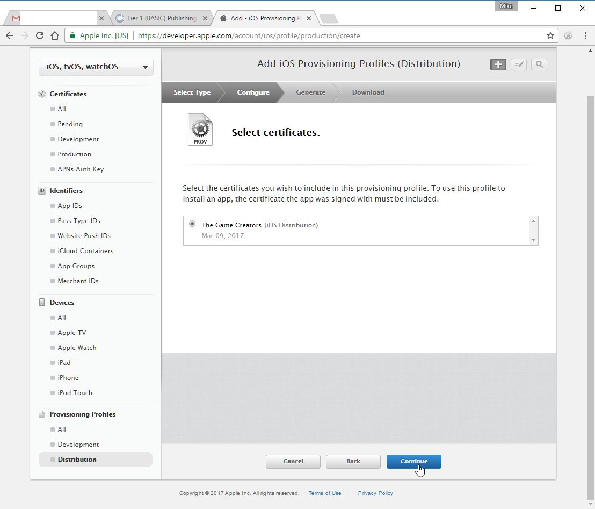Image resolution: width=595 pixels, height=509 pixels.
Task: Open a new browser tab
Action: [x=328, y=19]
